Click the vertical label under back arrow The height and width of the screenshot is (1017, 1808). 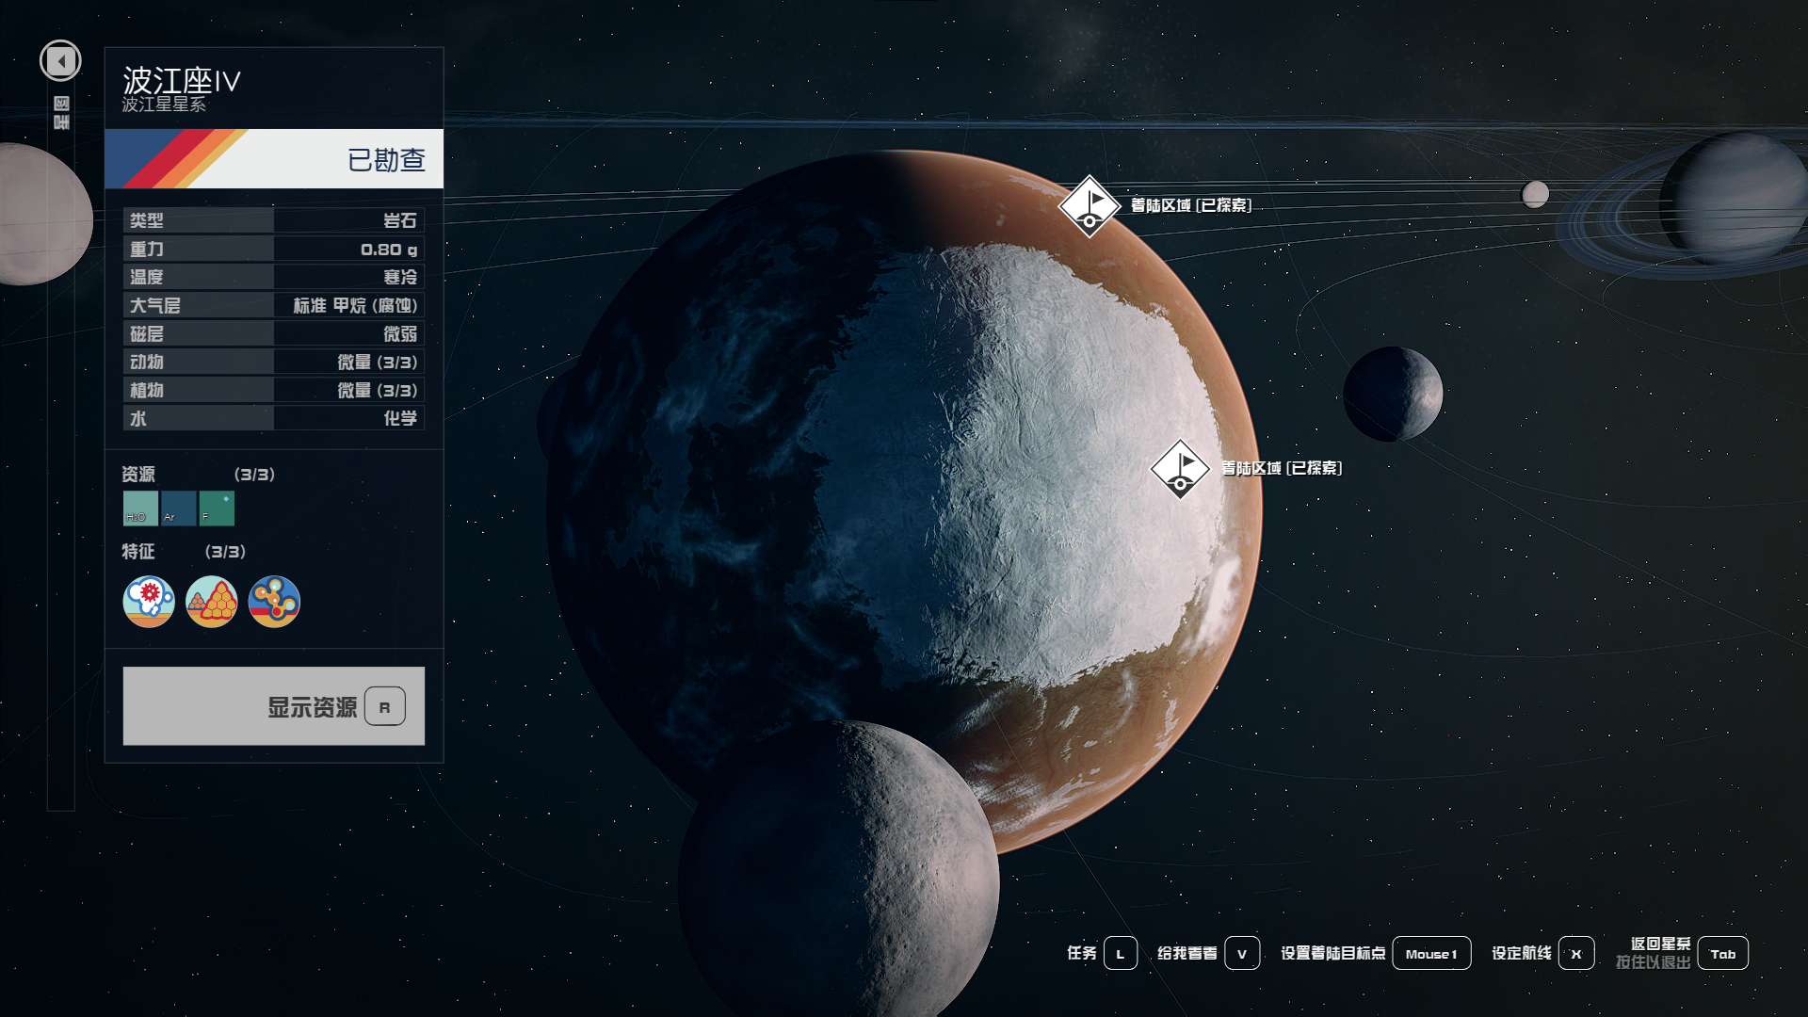tap(61, 112)
